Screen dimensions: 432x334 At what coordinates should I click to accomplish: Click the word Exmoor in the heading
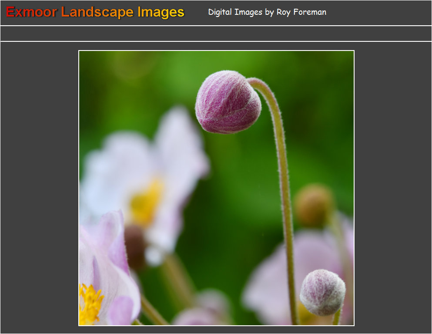31,12
